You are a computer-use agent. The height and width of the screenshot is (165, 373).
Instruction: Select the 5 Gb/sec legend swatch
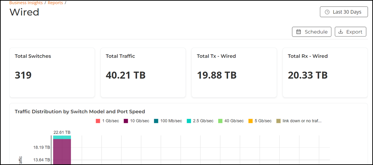[x=250, y=121]
